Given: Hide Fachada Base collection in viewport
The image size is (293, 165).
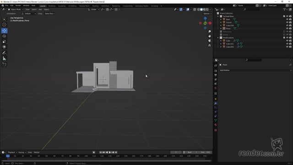Looking at the screenshot, I should tap(287, 16).
